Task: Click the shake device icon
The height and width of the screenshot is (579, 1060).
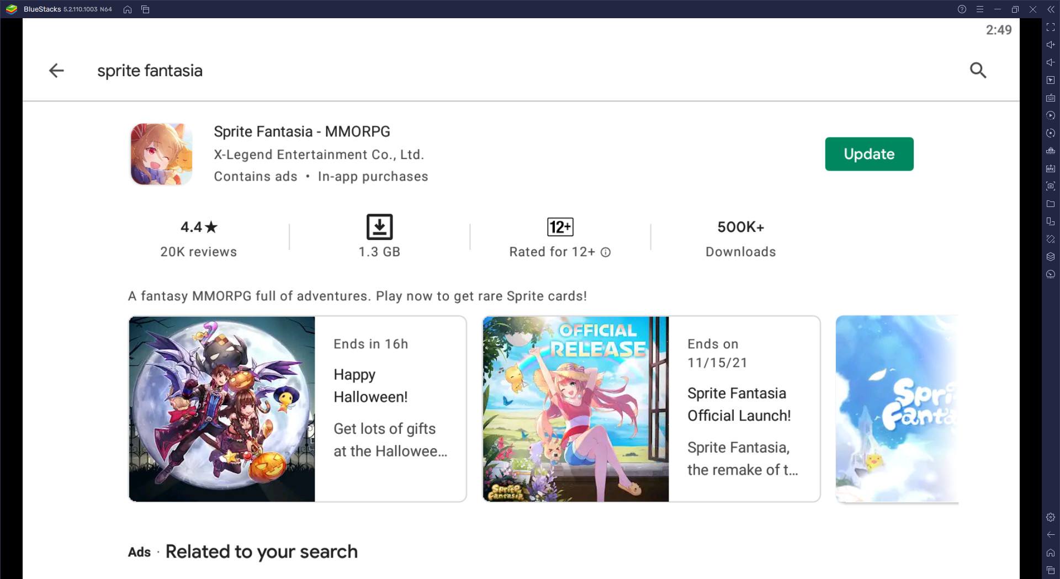Action: tap(1051, 239)
